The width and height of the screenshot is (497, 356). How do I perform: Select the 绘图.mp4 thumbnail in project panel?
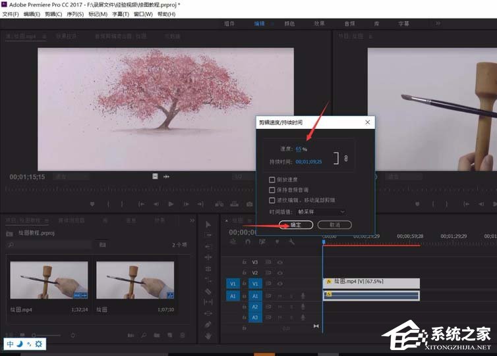coord(49,280)
